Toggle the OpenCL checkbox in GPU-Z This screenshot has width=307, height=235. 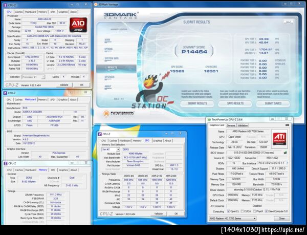click(x=228, y=211)
